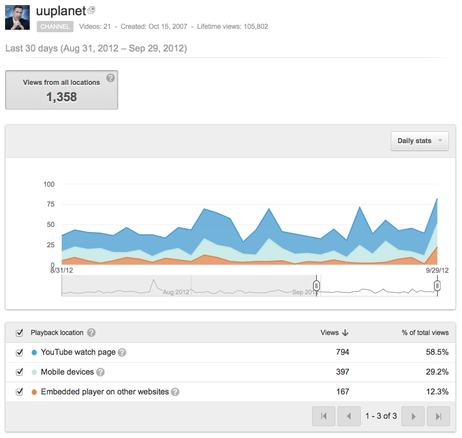Open the Daily stats dropdown
Viewport: 462px width, 438px height.
click(x=420, y=141)
